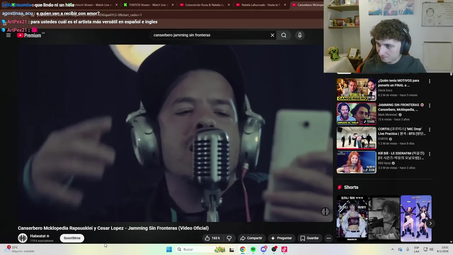Click the video title 'Canserbero Mcklopedia Rapsusklei'
Viewport: 453px width, 255px height.
click(113, 228)
